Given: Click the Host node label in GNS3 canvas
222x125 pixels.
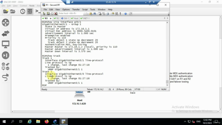Looking at the screenshot, I should coord(79,100).
